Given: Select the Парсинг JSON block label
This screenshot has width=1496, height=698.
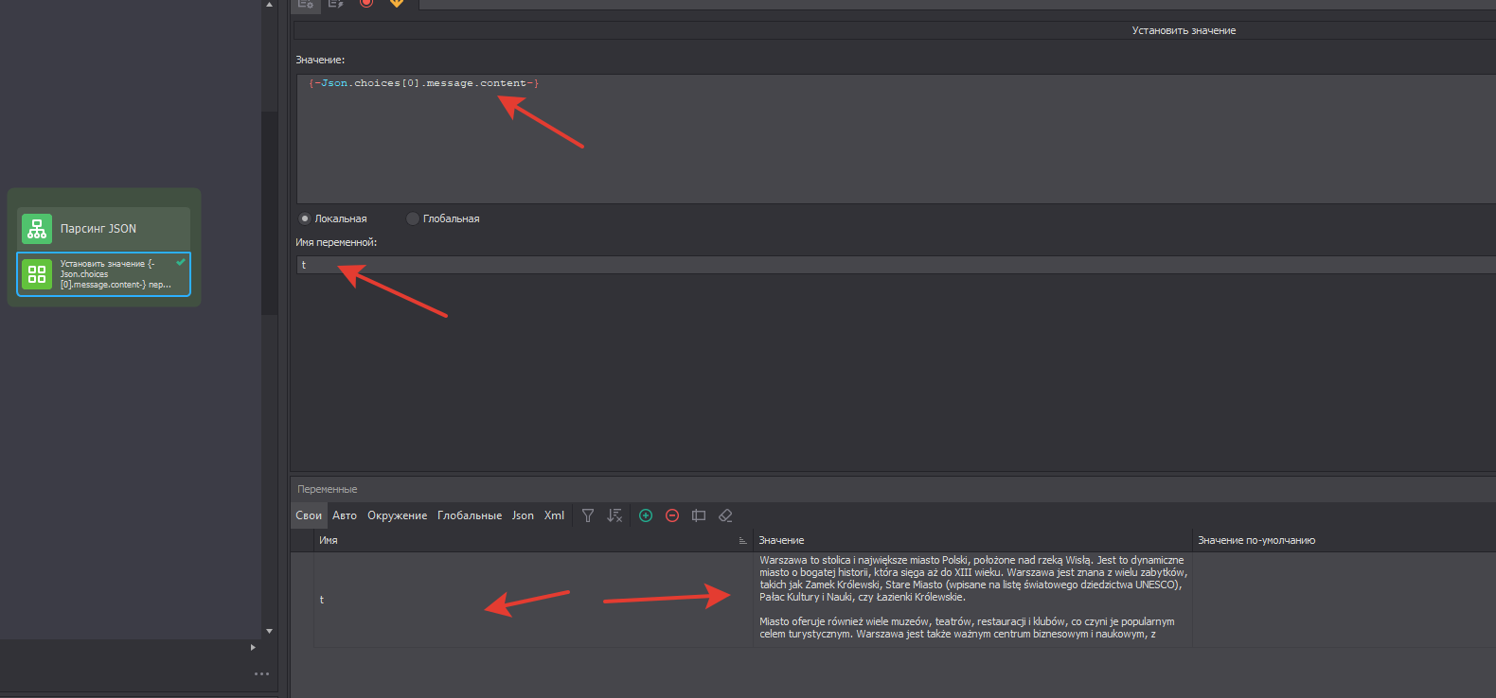Looking at the screenshot, I should point(98,229).
